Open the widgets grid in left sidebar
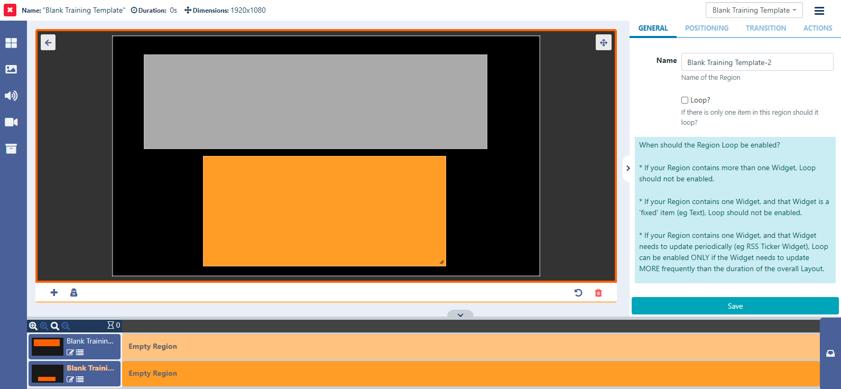This screenshot has width=841, height=389. 11,43
